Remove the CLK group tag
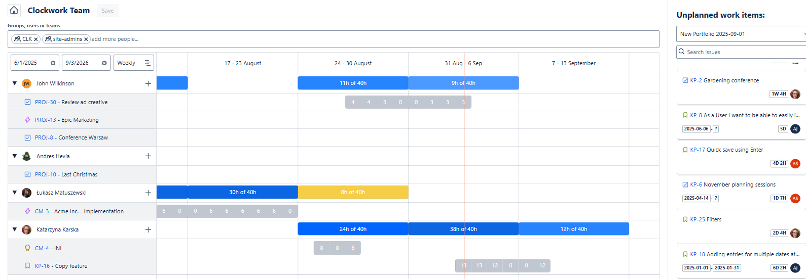The height and width of the screenshot is (279, 806). pos(36,39)
